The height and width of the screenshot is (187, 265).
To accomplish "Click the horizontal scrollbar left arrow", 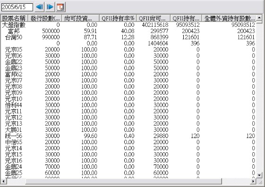I will 3,181.
